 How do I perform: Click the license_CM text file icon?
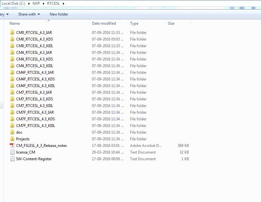tap(12, 152)
